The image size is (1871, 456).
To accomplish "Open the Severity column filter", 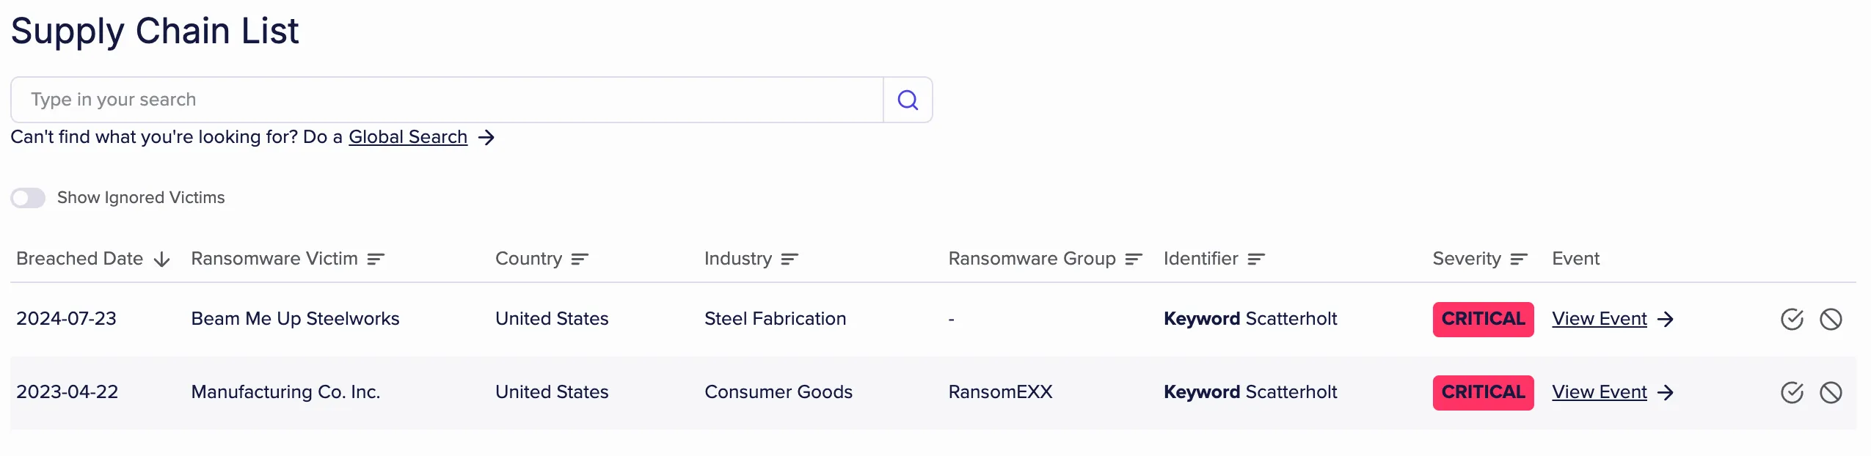I will pyautogui.click(x=1519, y=259).
